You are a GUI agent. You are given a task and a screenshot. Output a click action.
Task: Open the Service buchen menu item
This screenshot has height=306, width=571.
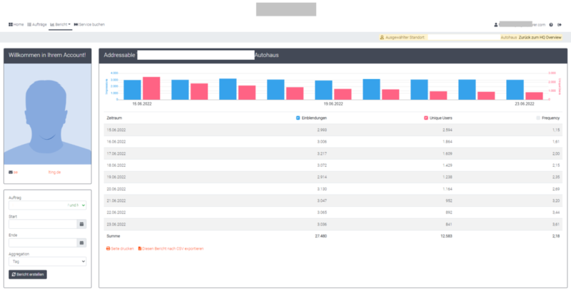coord(89,24)
